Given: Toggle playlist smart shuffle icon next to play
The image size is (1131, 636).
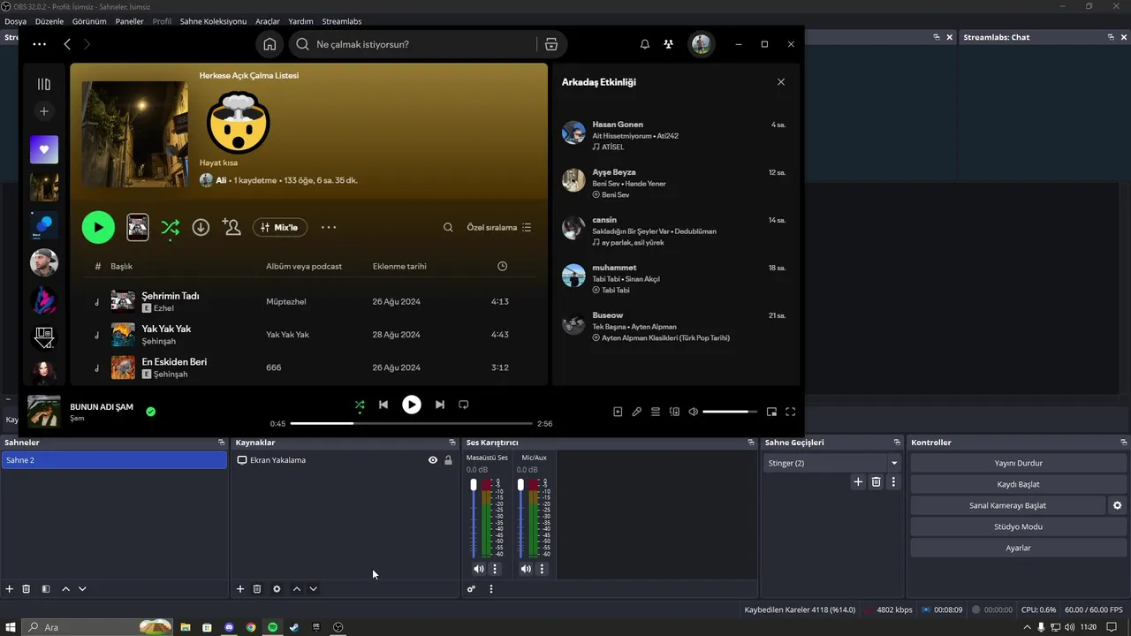Looking at the screenshot, I should [171, 228].
